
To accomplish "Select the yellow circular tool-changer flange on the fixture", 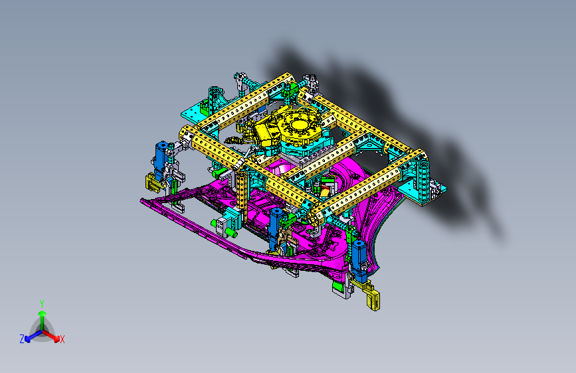I will pyautogui.click(x=298, y=126).
